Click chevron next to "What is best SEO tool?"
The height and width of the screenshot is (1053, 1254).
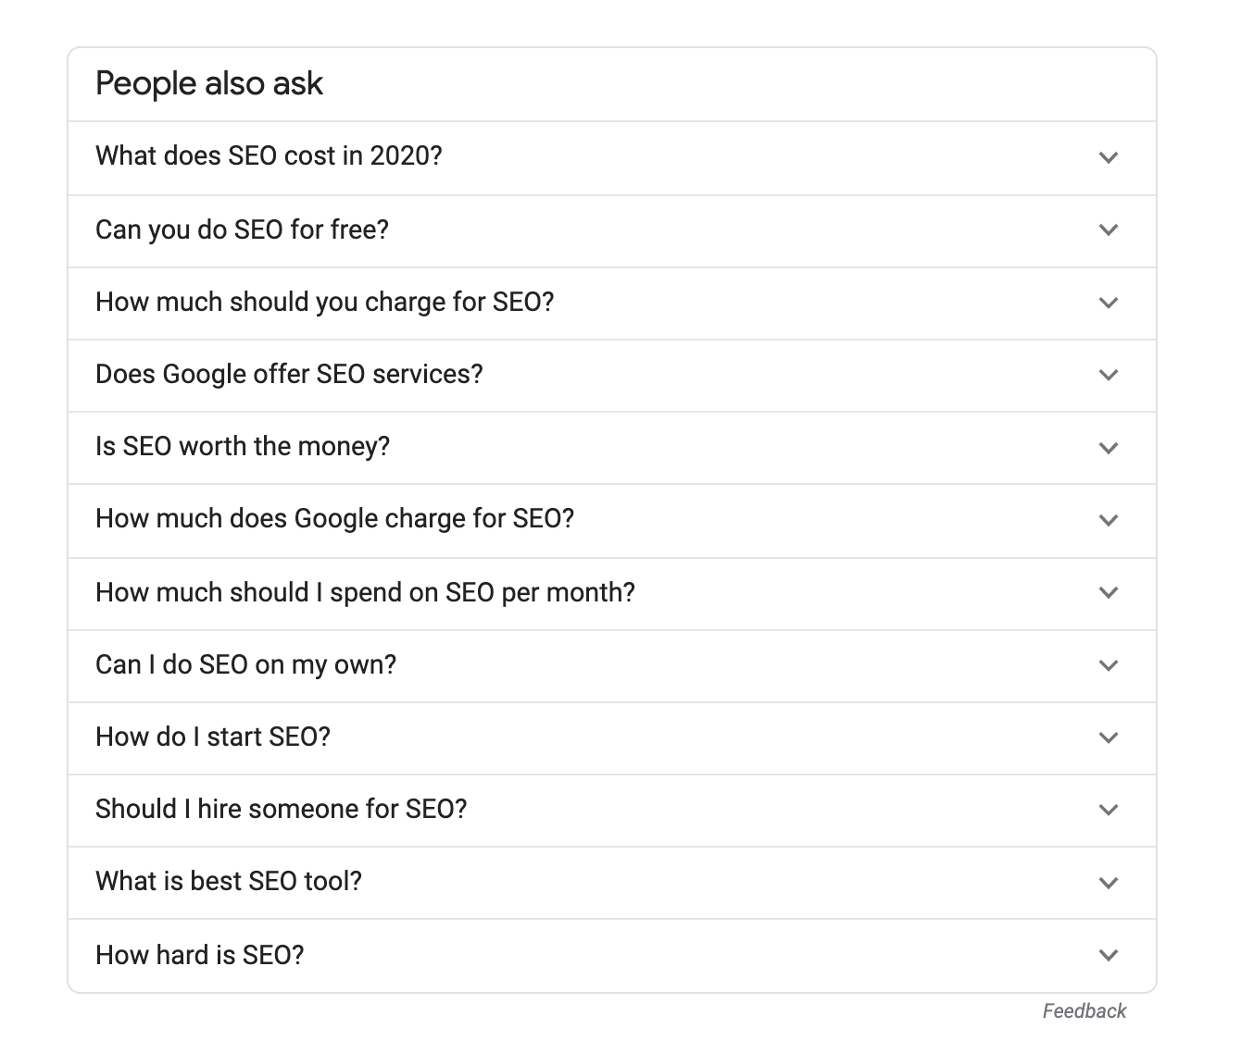coord(1108,883)
